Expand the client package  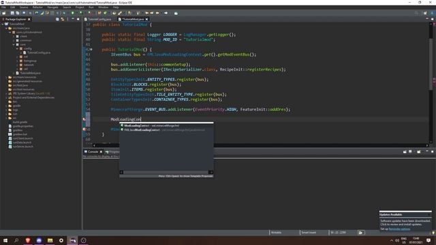[x=14, y=36]
